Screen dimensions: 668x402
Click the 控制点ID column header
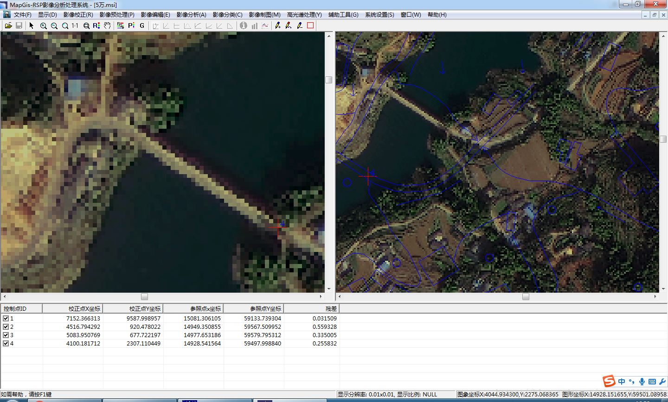pos(21,308)
